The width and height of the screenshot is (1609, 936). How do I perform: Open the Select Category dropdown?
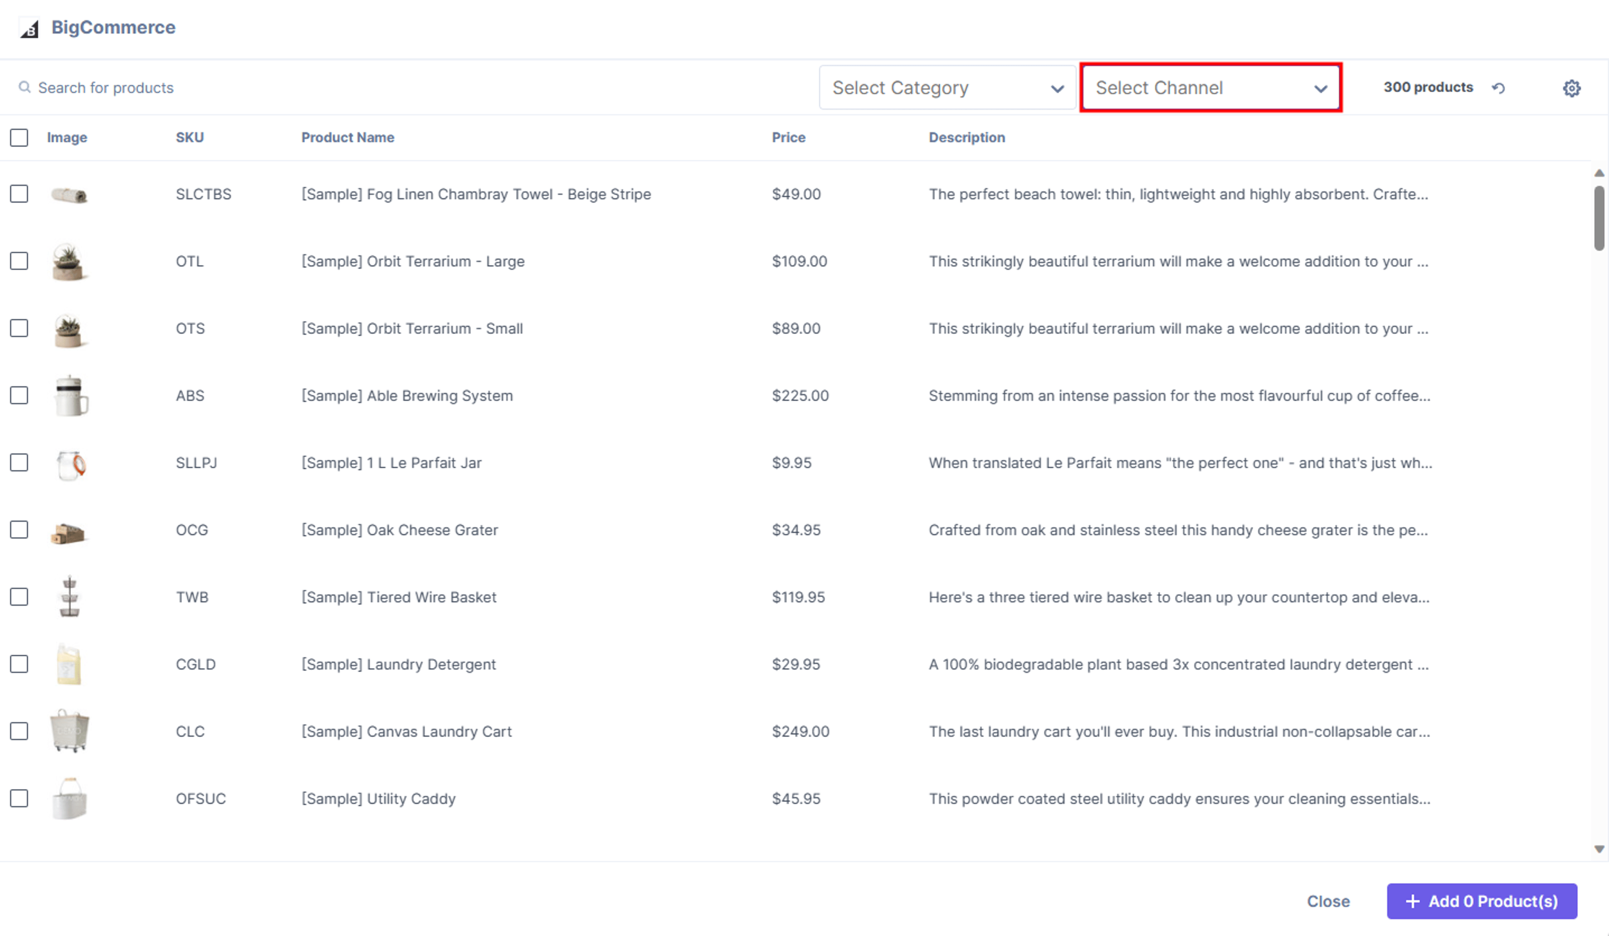point(947,88)
